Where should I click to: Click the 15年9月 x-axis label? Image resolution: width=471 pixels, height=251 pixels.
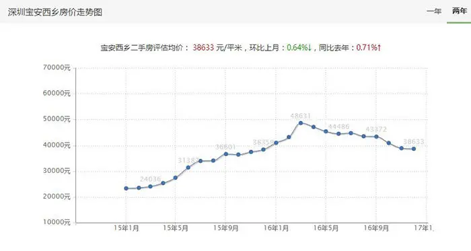[x=226, y=228]
